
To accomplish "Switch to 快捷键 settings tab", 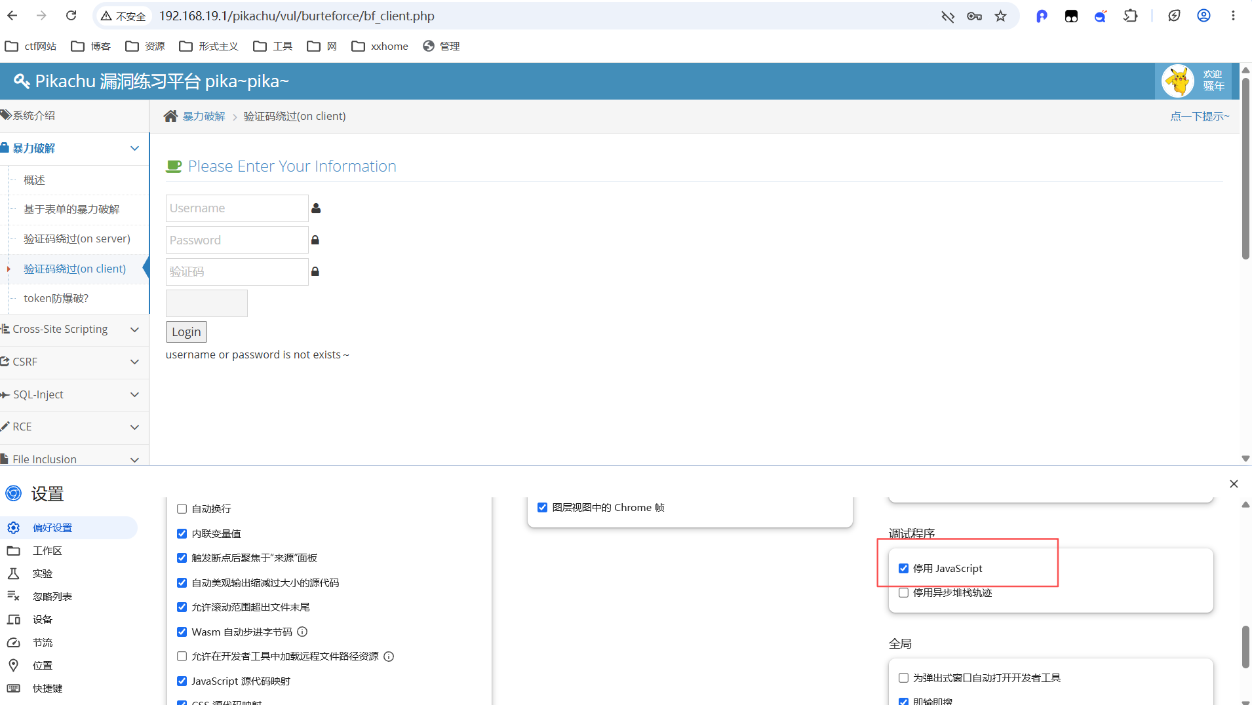I will point(69,688).
